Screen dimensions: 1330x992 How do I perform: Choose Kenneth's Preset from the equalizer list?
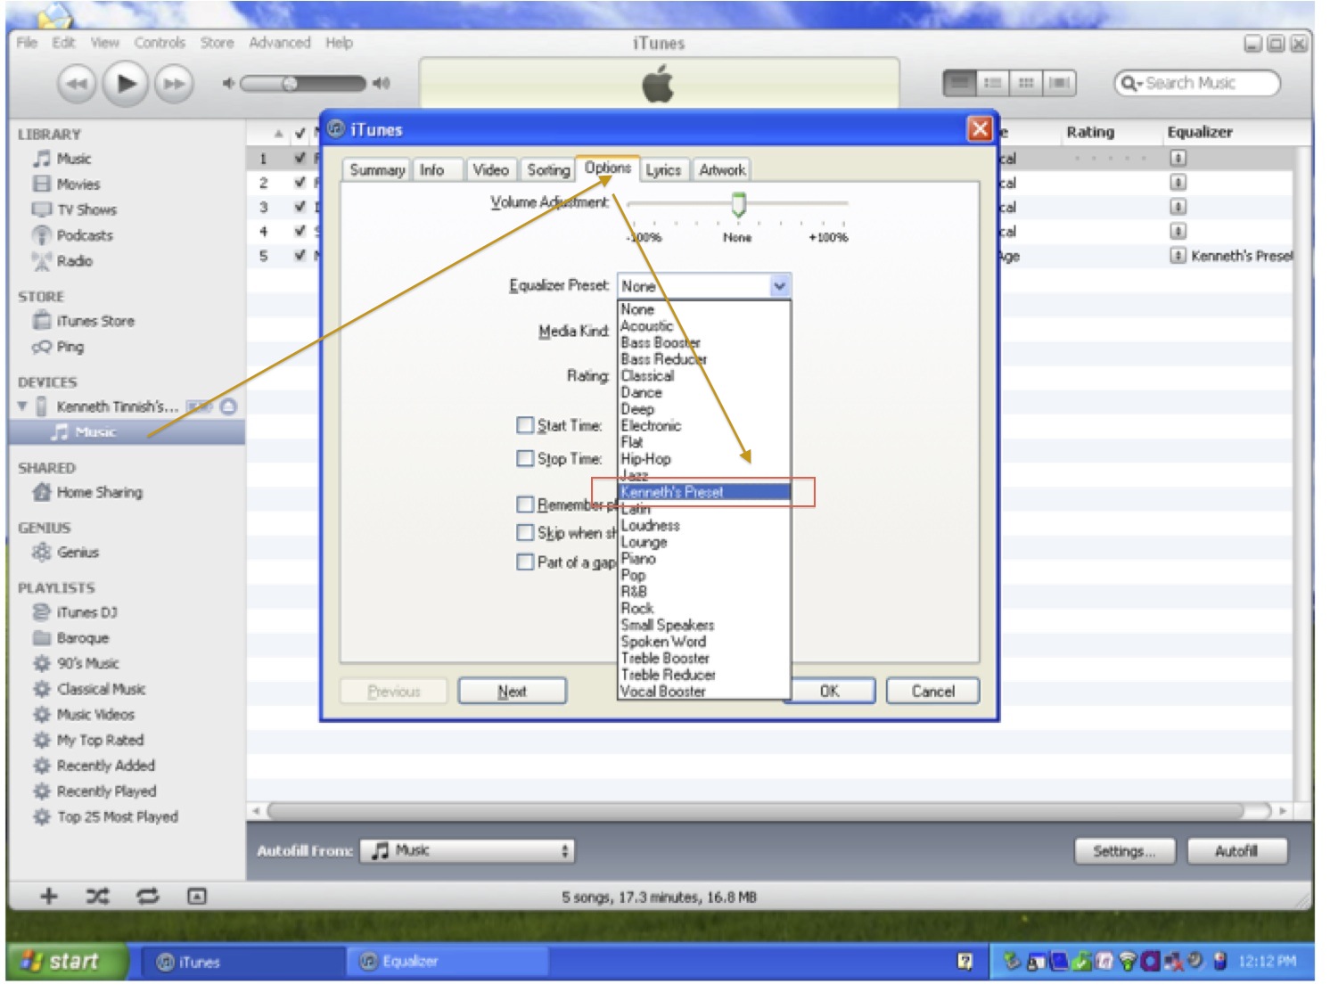704,492
